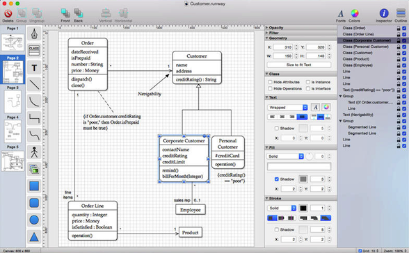Screen dimensions: 409x253
Task: Lock the Class (Order Line) row
Action: pyautogui.click(x=399, y=34)
